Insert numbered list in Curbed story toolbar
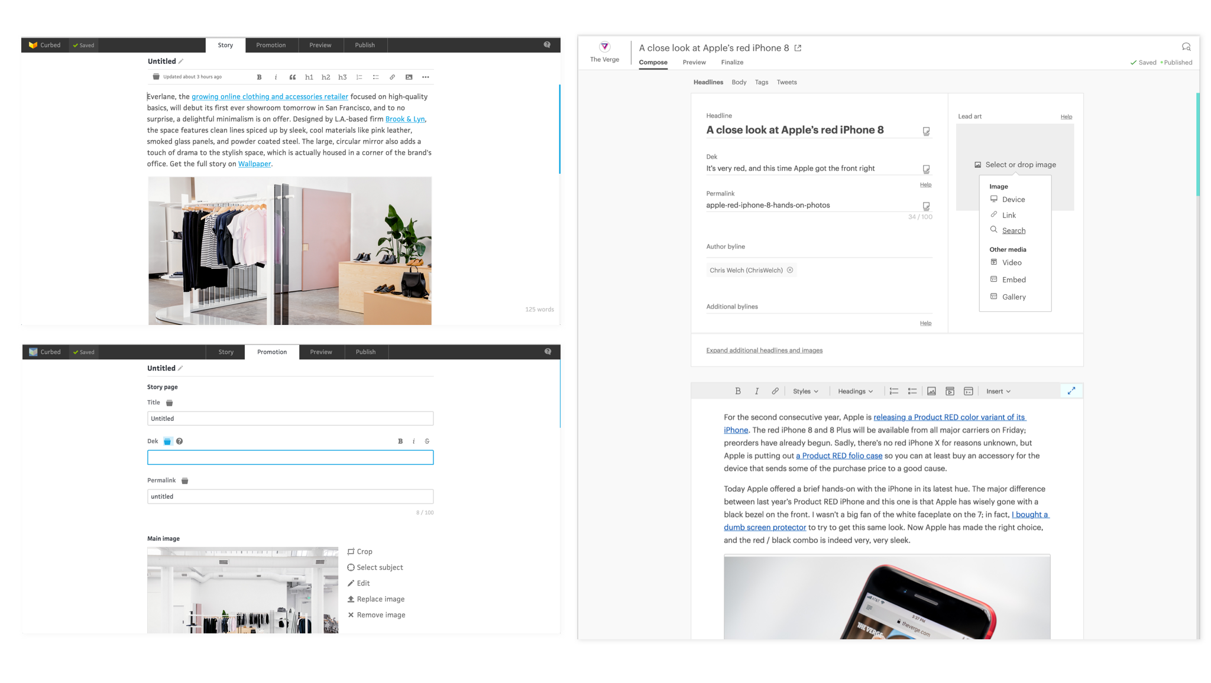This screenshot has width=1211, height=683. coord(359,77)
